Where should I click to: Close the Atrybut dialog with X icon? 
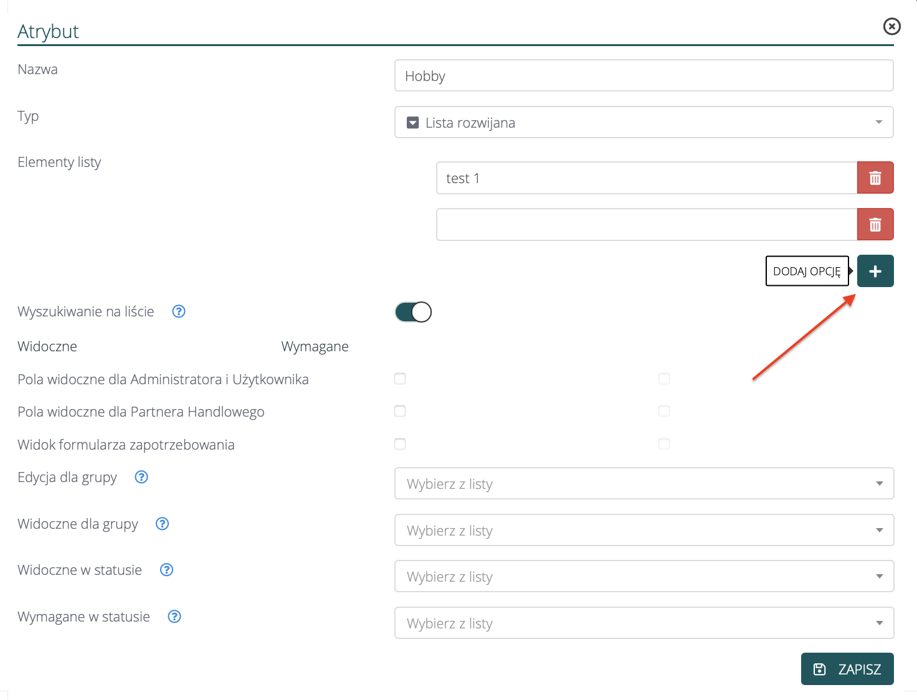(x=891, y=26)
